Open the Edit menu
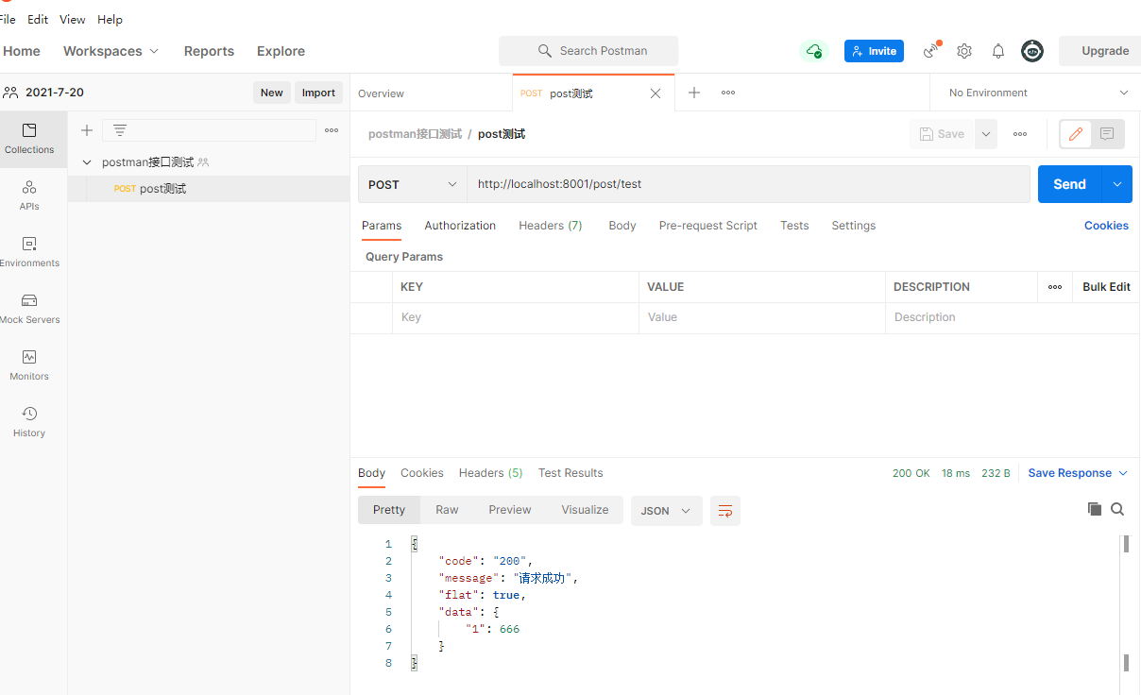Viewport: 1141px width, 695px height. [x=38, y=19]
